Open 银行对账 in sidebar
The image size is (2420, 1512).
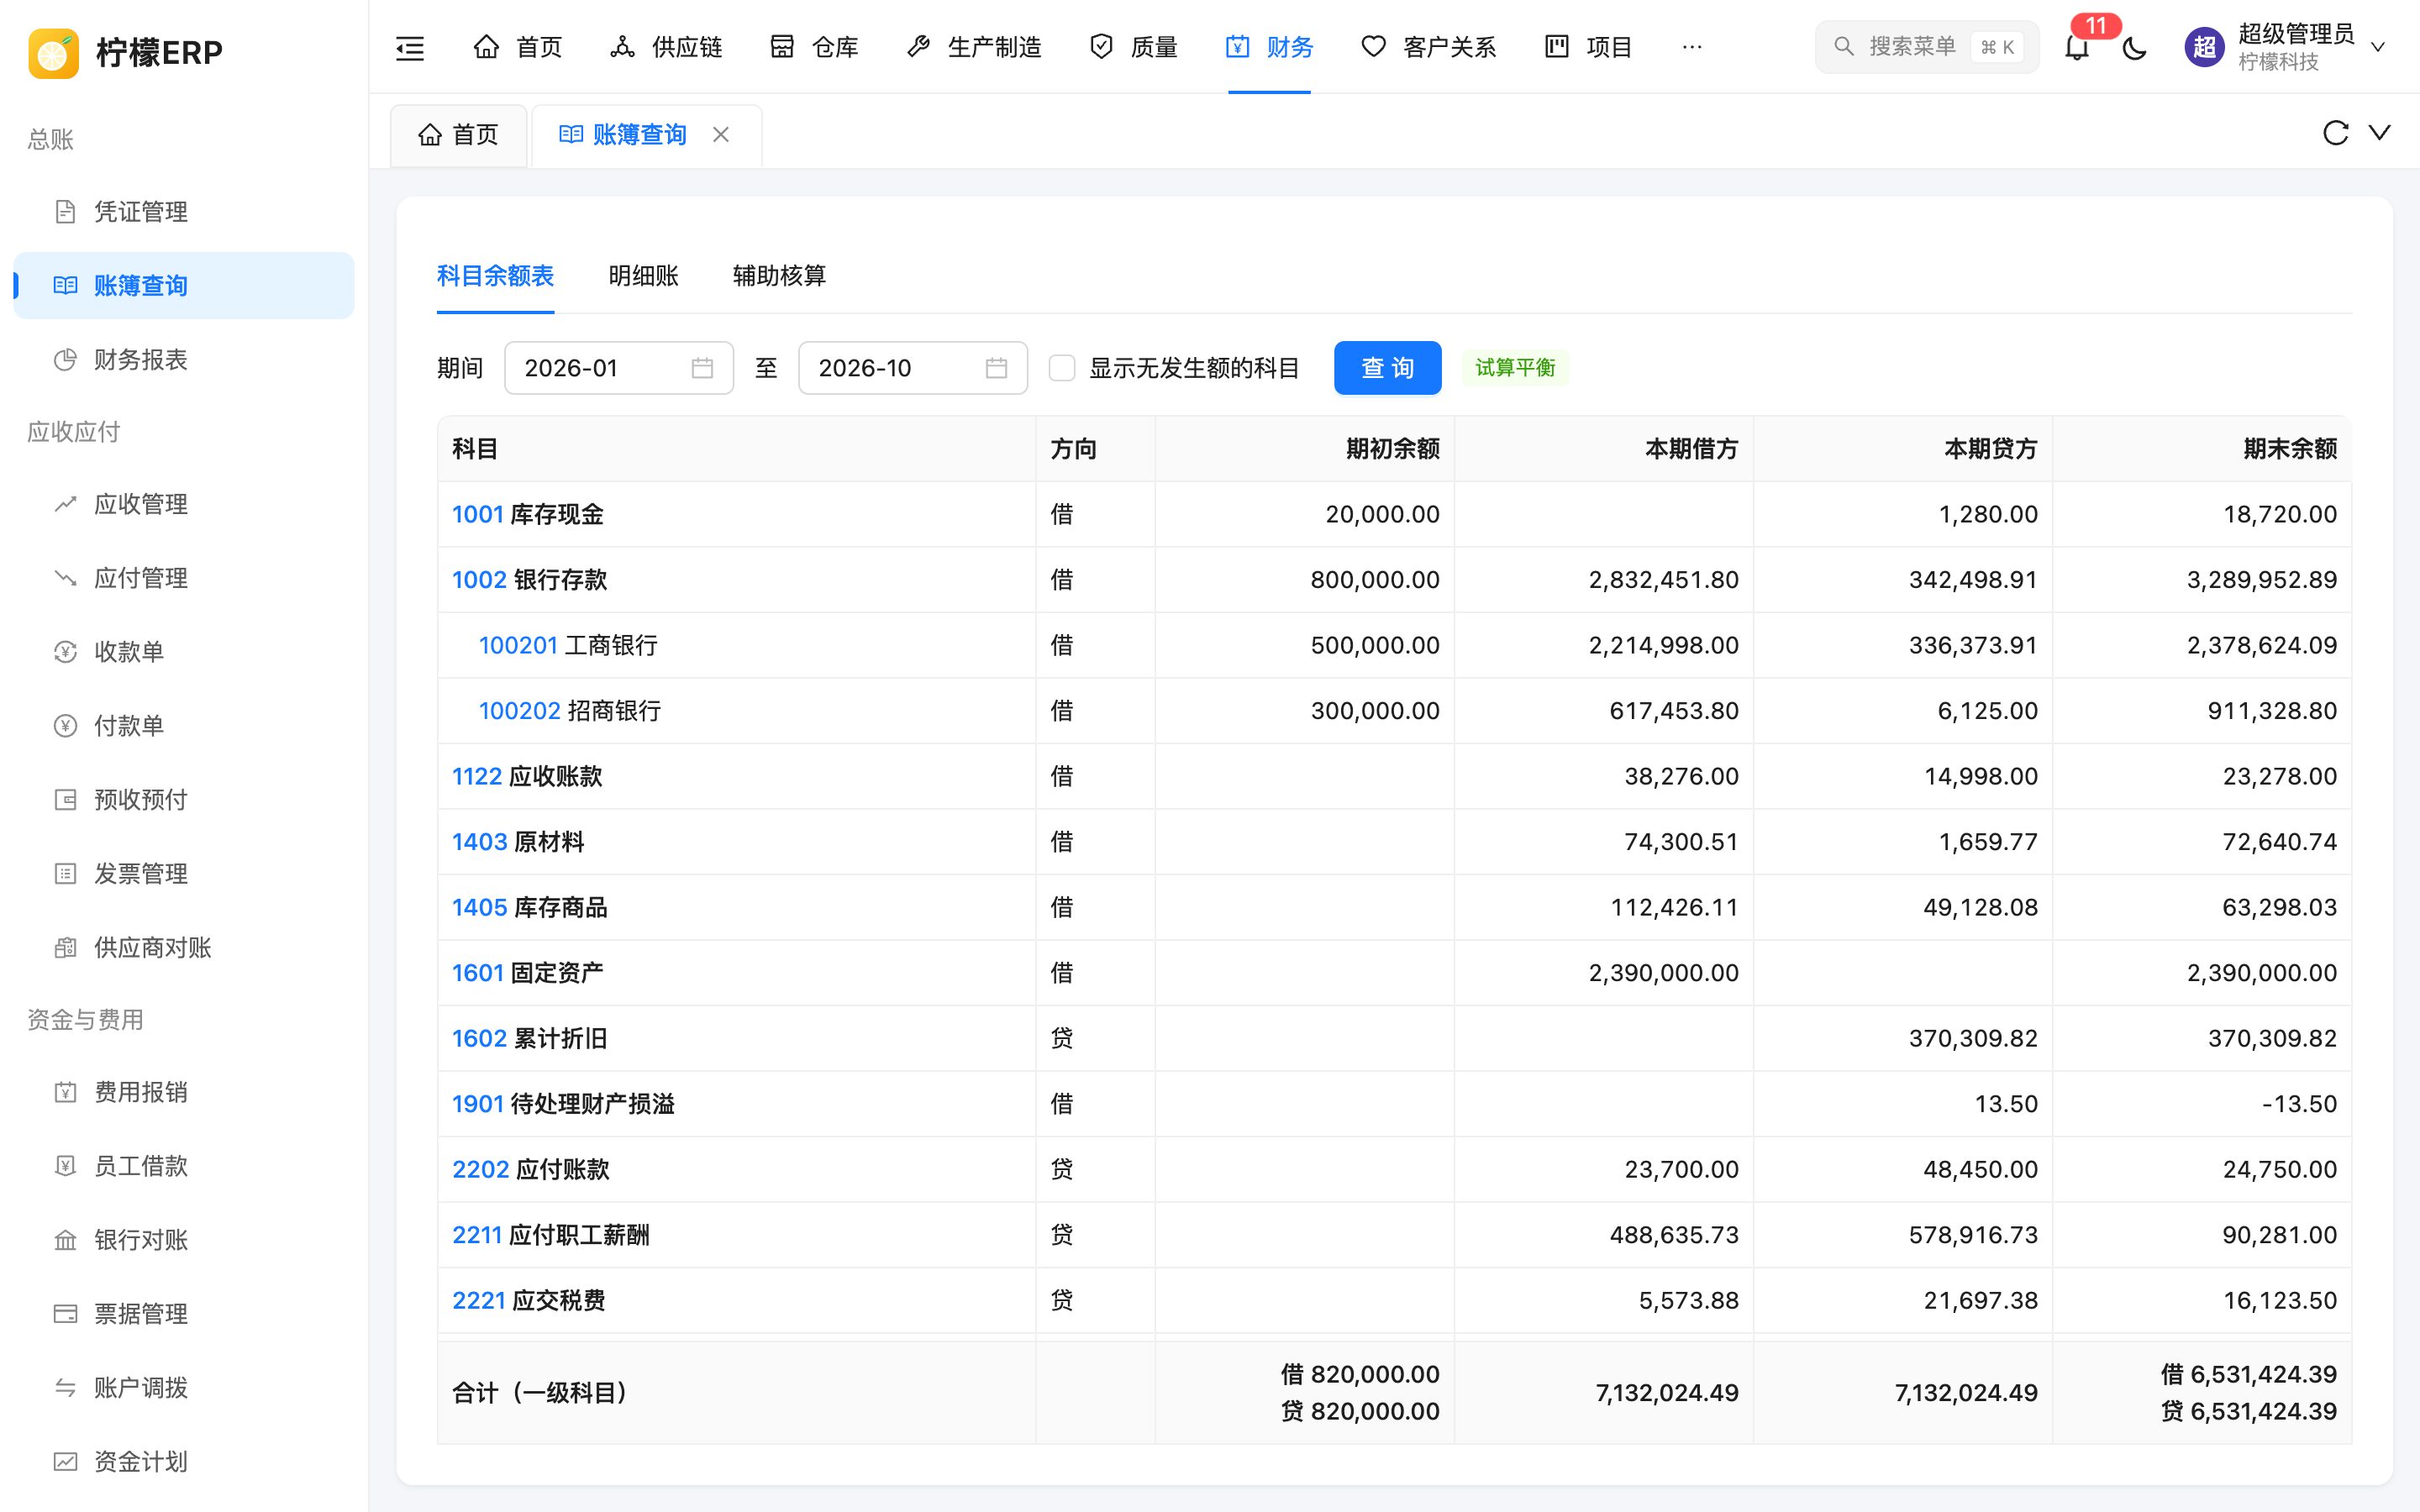pos(184,1240)
